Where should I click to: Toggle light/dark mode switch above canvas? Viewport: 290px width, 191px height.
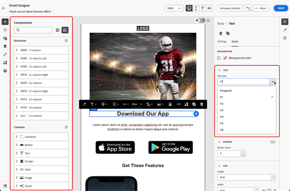tap(200, 20)
